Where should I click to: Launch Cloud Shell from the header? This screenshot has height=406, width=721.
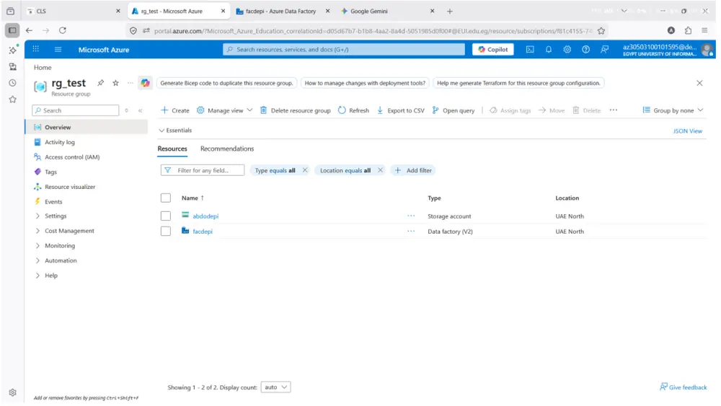tap(530, 50)
